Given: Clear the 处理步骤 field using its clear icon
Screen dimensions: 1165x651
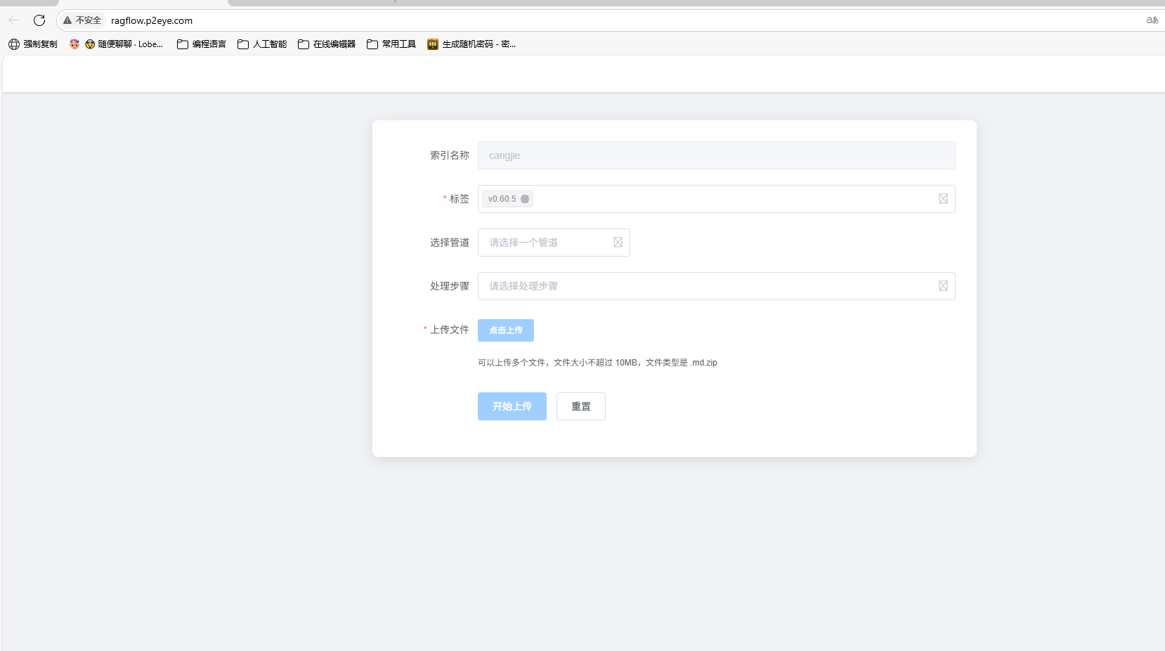Looking at the screenshot, I should [942, 285].
